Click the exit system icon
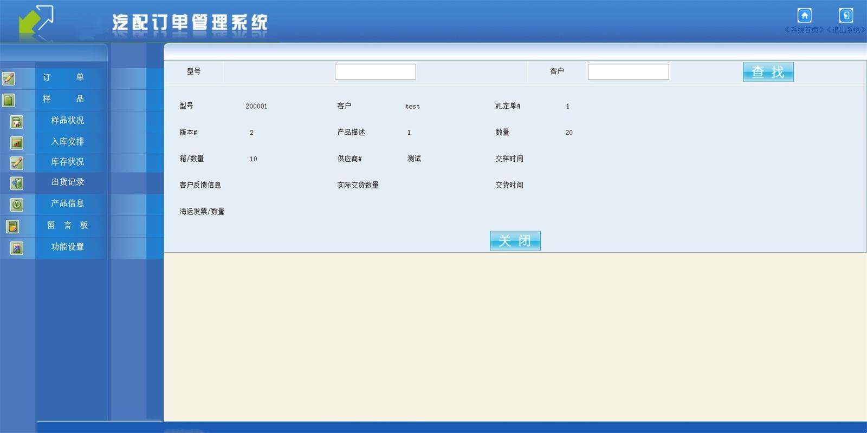The height and width of the screenshot is (433, 867). [846, 15]
